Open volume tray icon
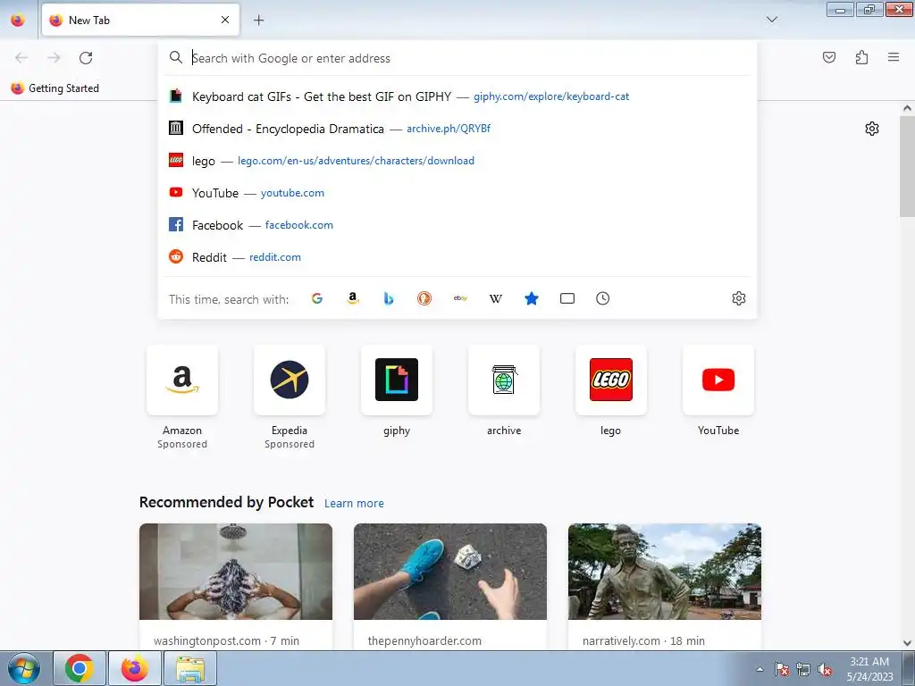 825,669
